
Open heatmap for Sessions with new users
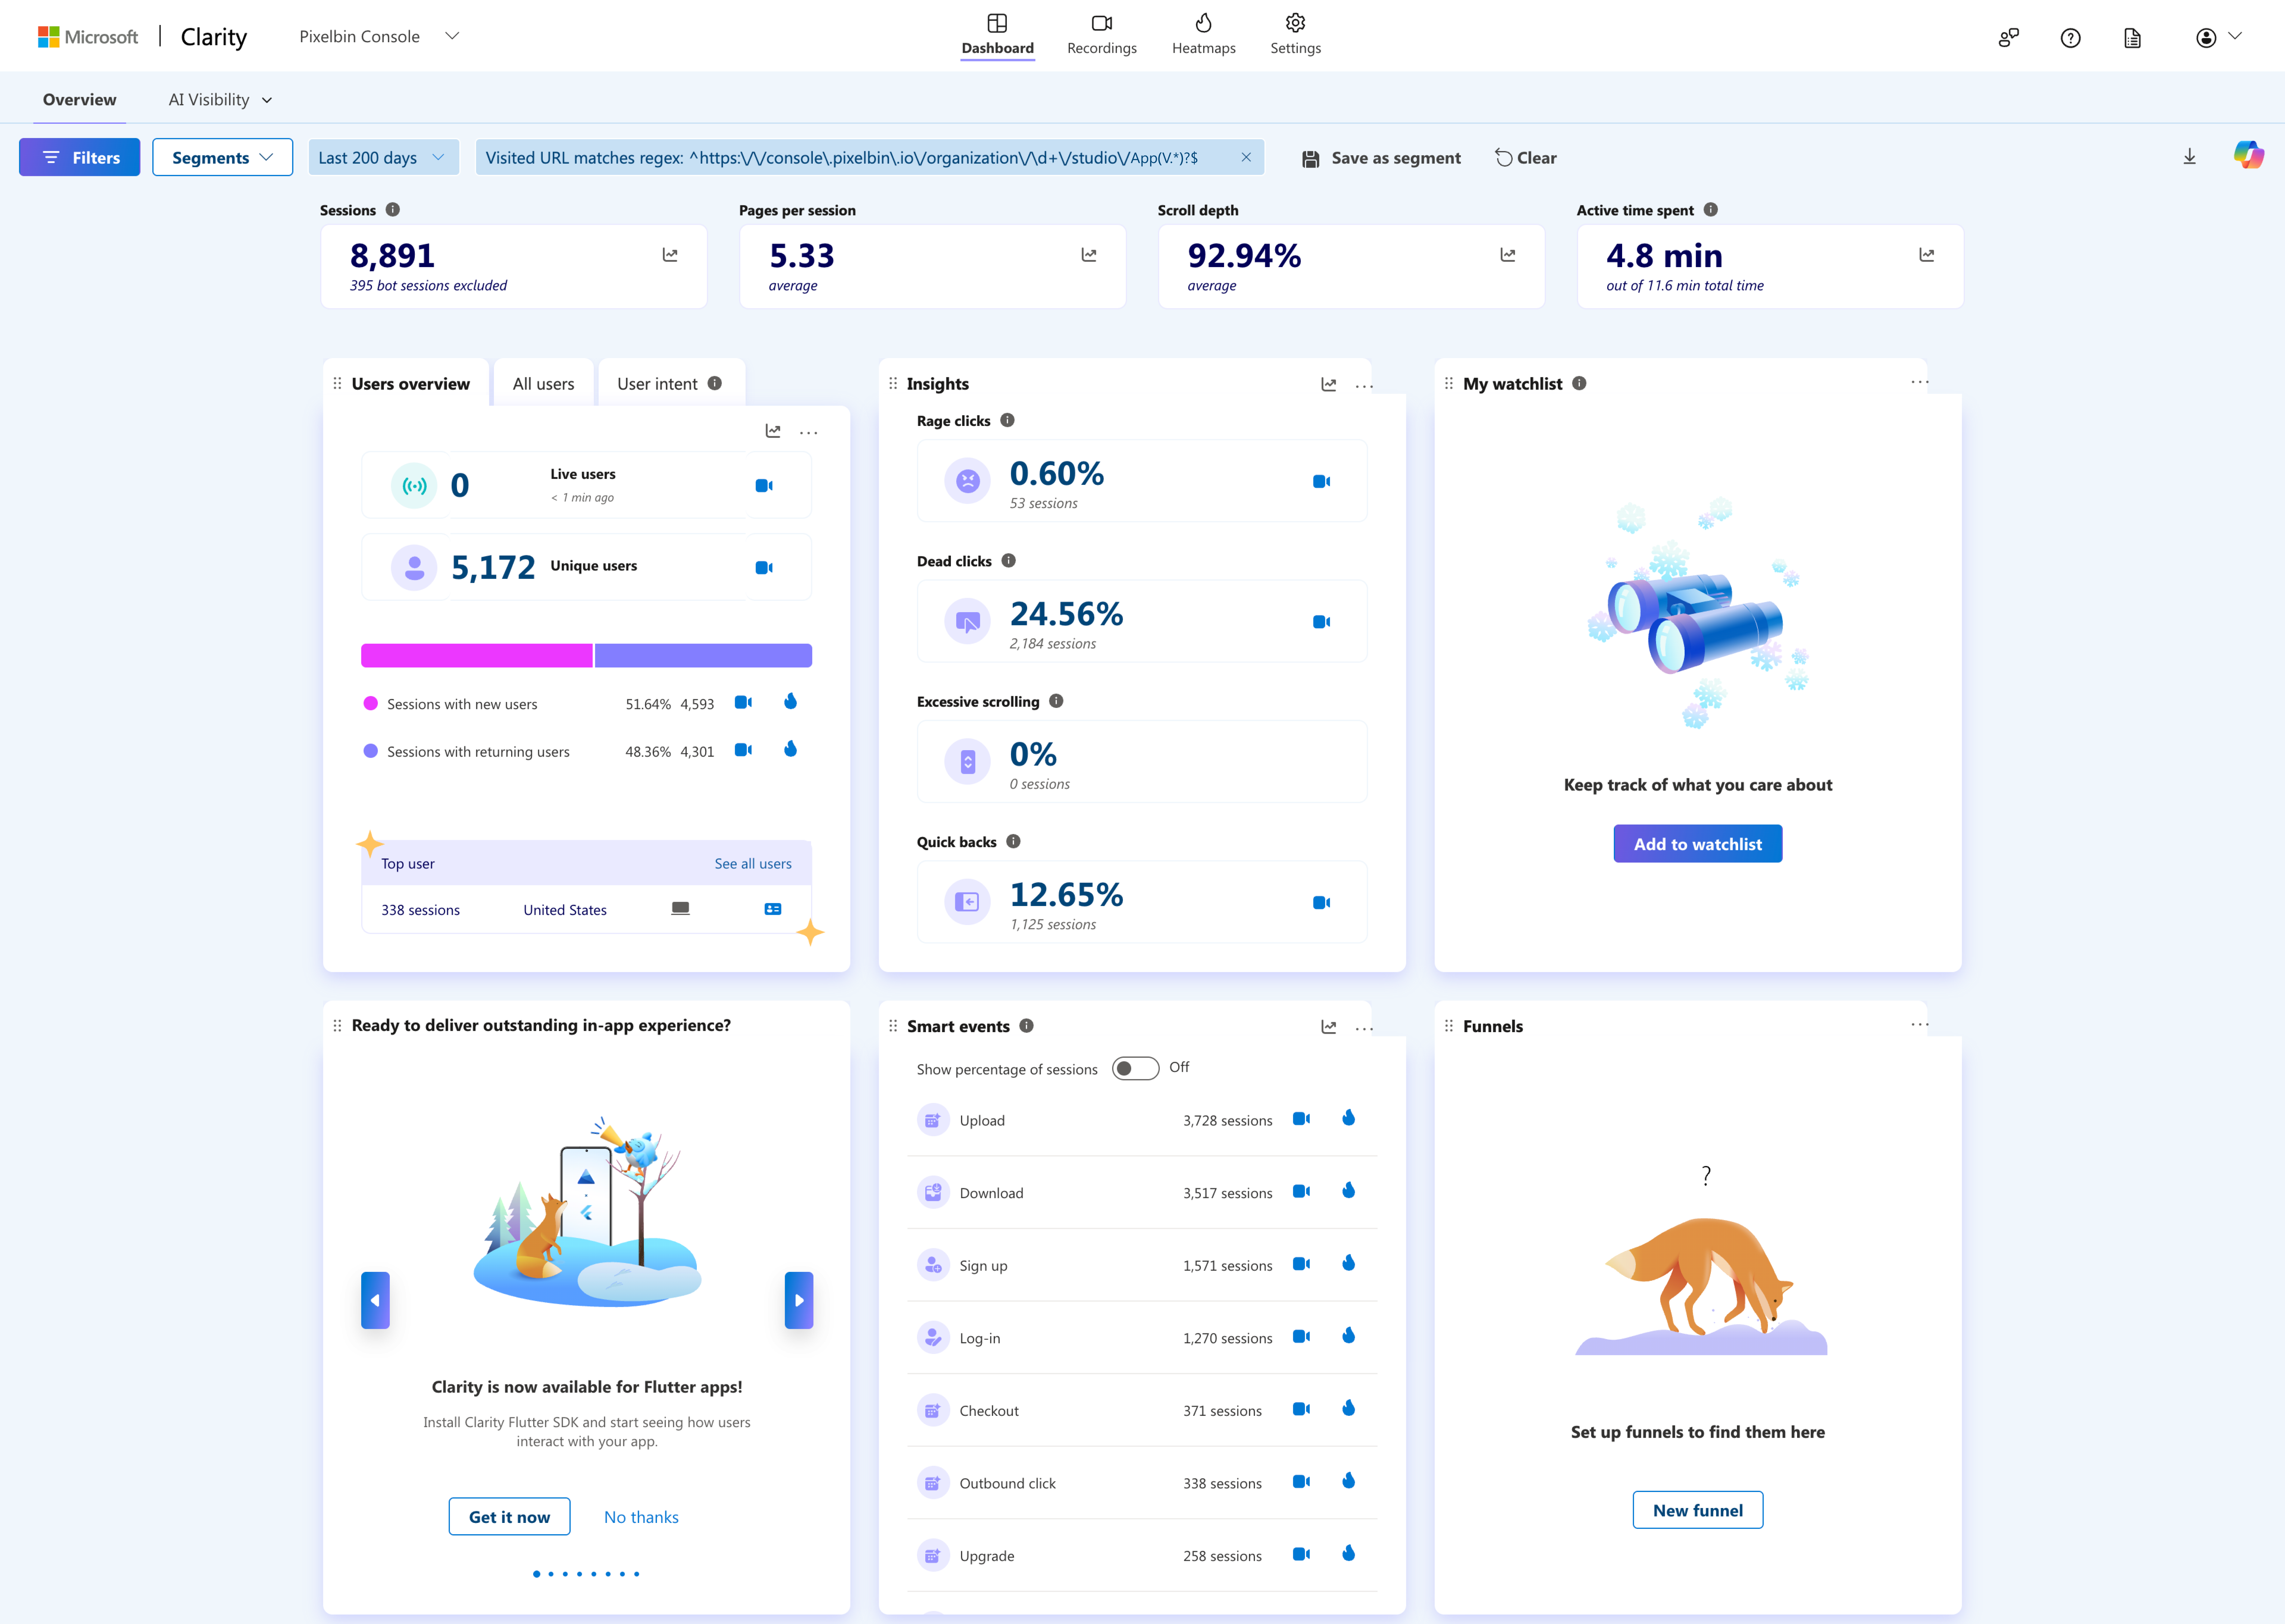(x=790, y=702)
